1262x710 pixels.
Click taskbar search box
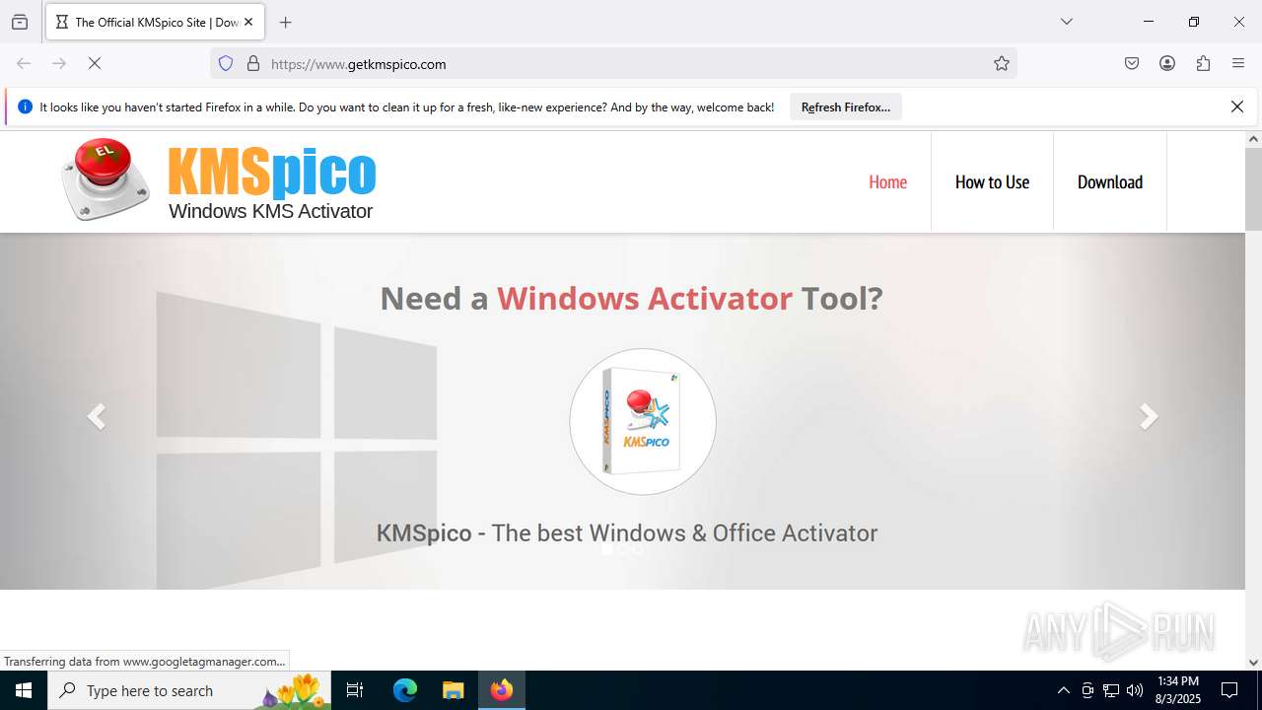click(x=189, y=690)
